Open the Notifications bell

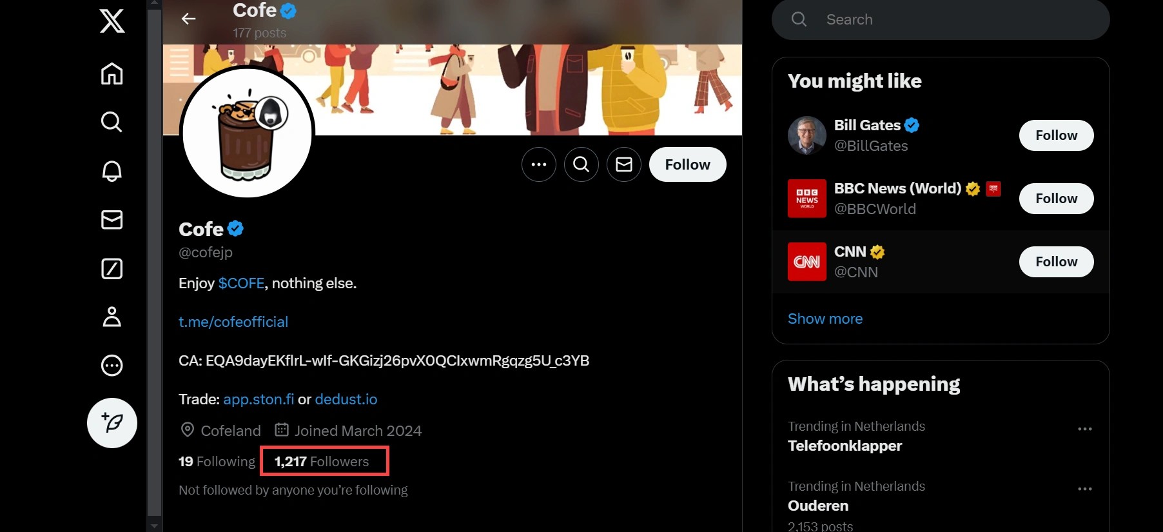pos(112,171)
